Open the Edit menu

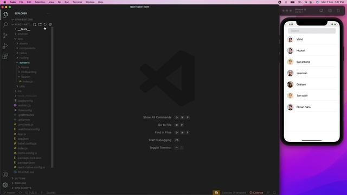pos(29,2)
